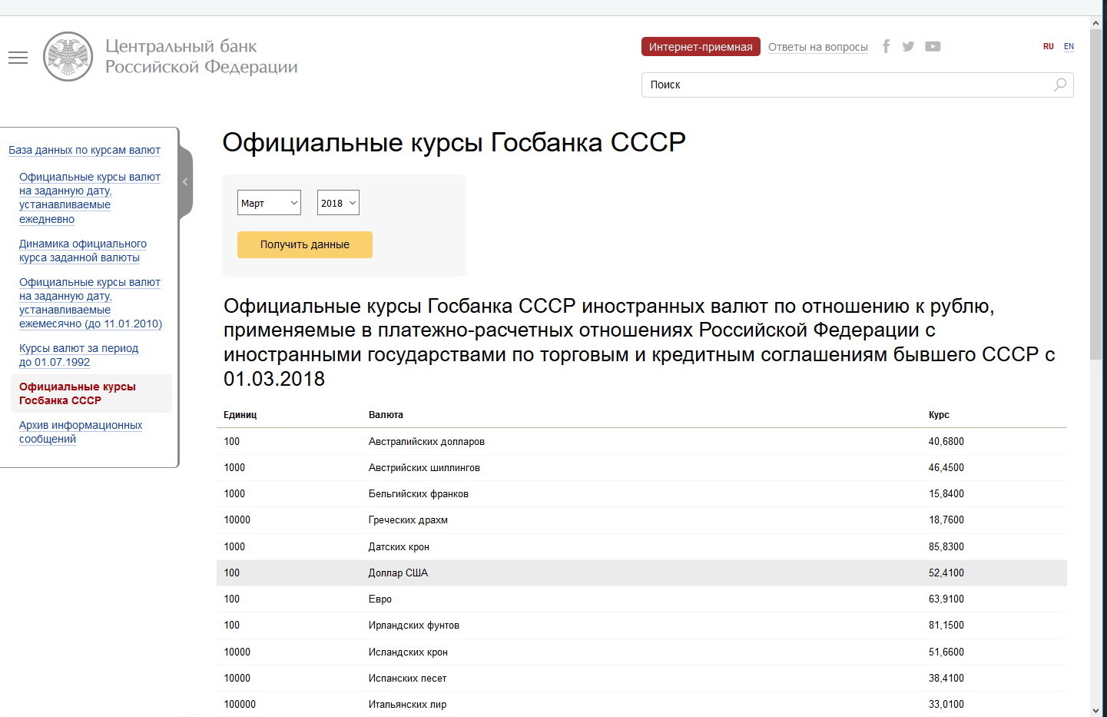This screenshot has width=1107, height=717.
Task: Switch site language to EN
Action: pos(1069,47)
